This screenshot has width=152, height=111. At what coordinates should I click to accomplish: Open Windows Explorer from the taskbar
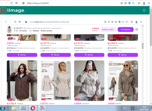coord(14,108)
